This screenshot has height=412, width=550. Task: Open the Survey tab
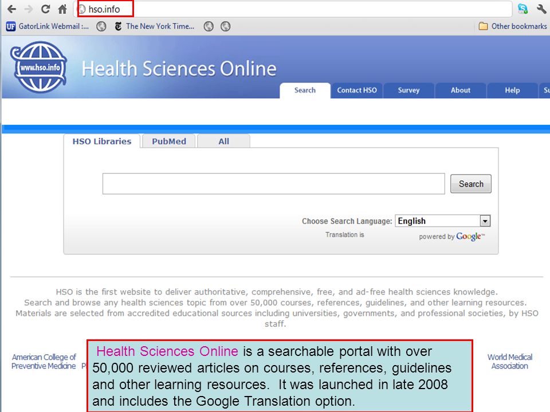408,90
